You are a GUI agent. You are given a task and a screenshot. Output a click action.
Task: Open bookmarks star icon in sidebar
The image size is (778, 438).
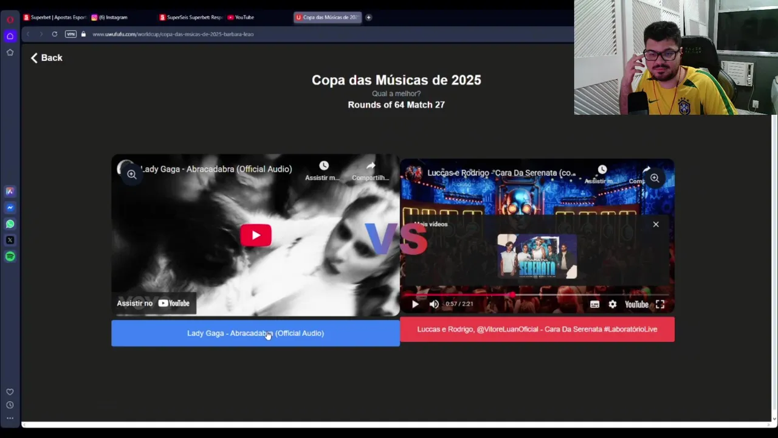point(10,52)
